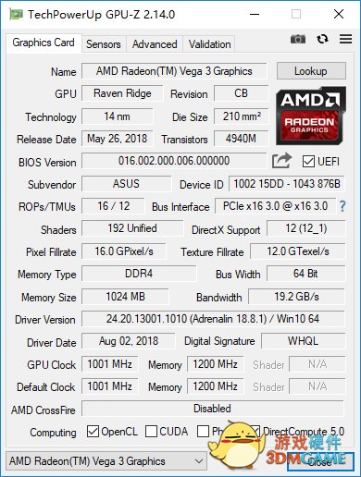Click the refresh arrows icon
The width and height of the screenshot is (361, 477).
click(322, 39)
